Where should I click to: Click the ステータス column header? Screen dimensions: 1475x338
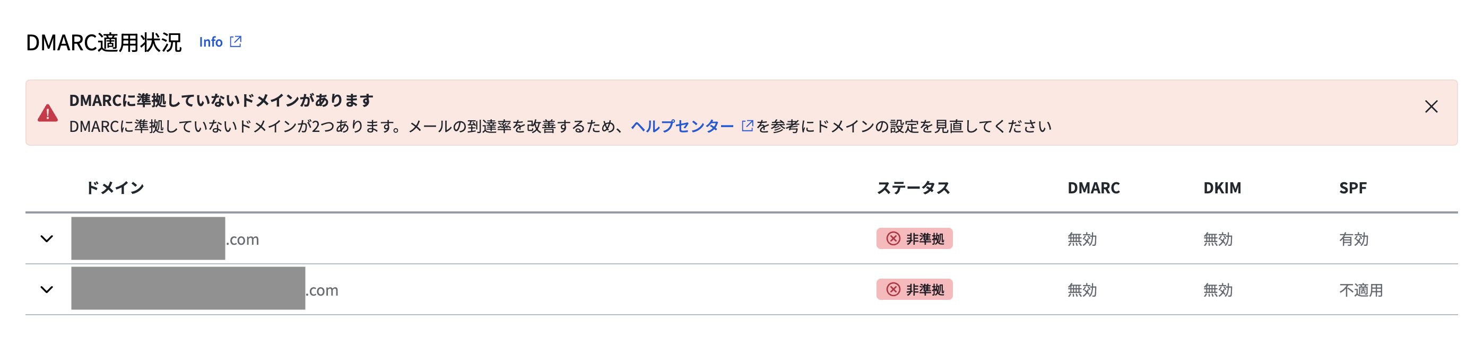point(914,187)
